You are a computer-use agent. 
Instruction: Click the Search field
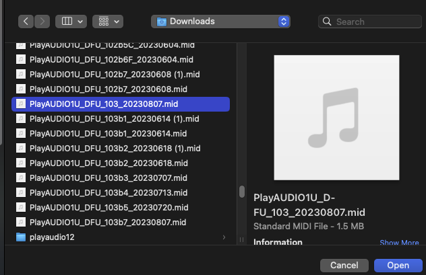[370, 22]
